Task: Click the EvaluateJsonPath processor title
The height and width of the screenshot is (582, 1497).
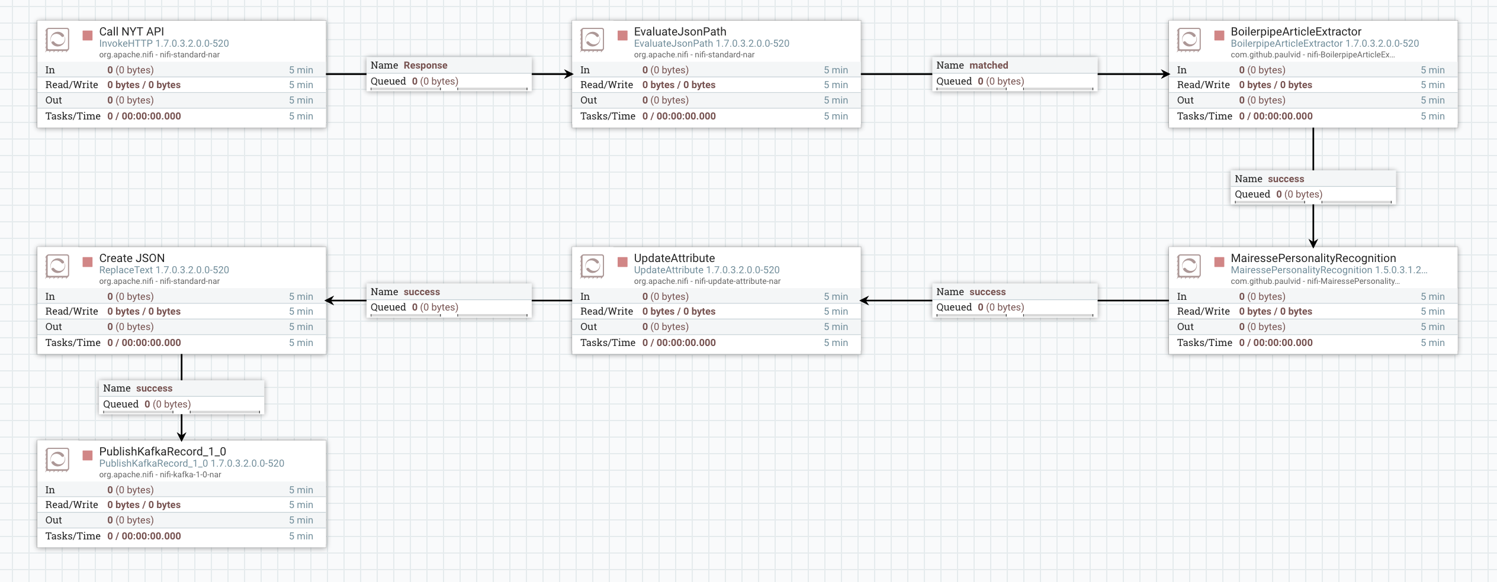Action: click(680, 31)
